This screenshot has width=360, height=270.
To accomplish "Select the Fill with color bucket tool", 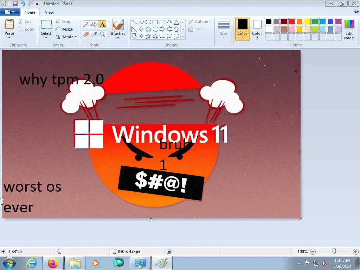I will (94, 24).
